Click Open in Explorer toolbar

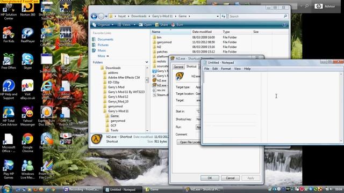coord(145,25)
